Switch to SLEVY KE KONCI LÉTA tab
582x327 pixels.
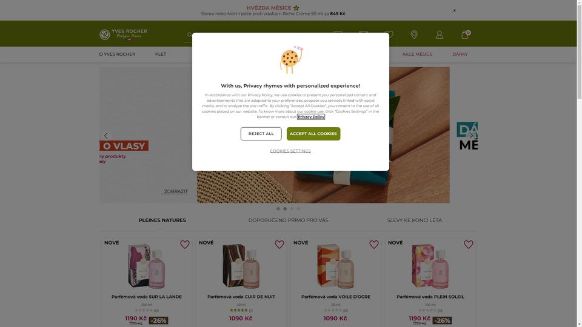tap(414, 220)
